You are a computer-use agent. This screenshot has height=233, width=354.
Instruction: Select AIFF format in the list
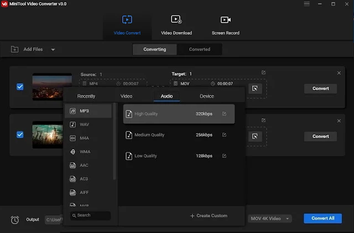click(x=88, y=193)
